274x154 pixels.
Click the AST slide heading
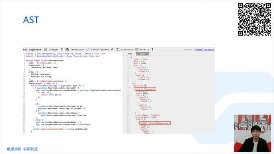[x=31, y=20]
